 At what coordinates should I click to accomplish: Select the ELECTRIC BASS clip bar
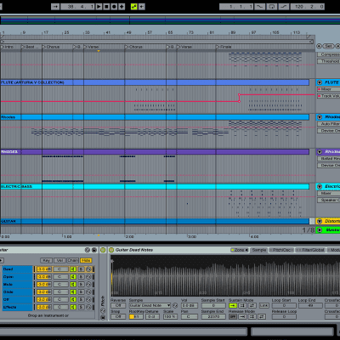155,186
